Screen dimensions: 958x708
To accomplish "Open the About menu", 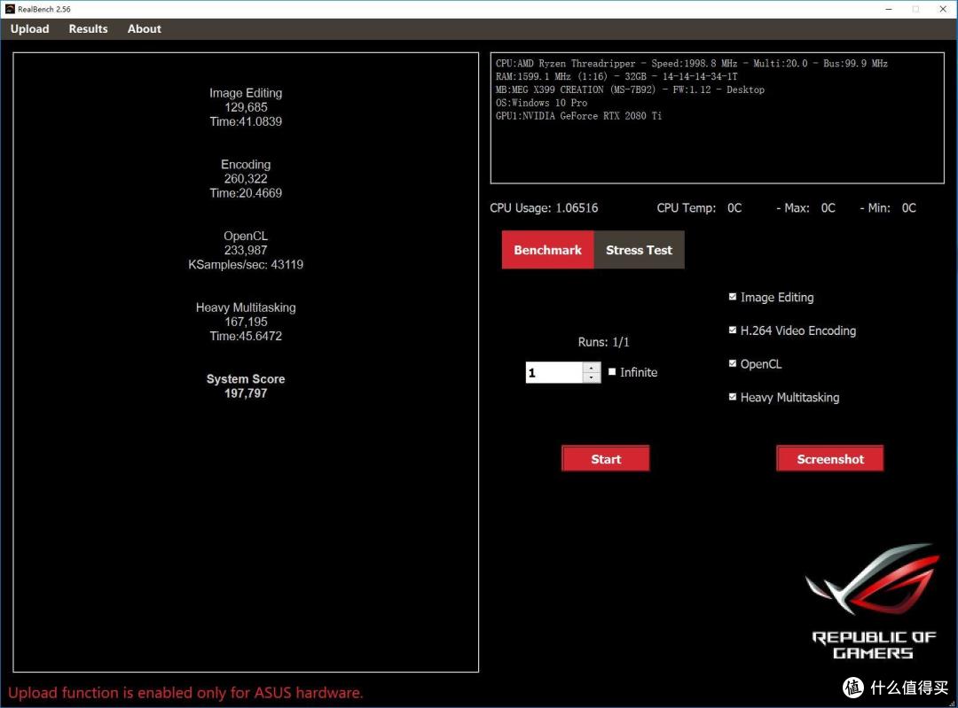I will click(145, 28).
